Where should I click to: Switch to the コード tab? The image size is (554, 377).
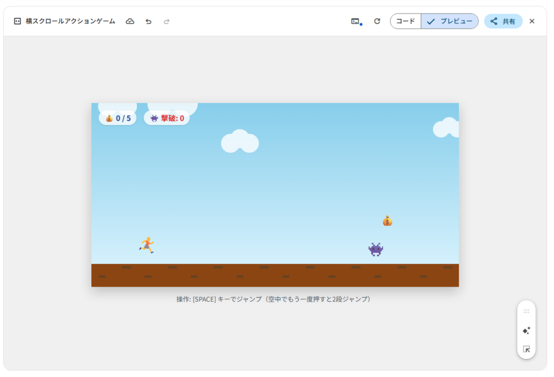tap(406, 21)
